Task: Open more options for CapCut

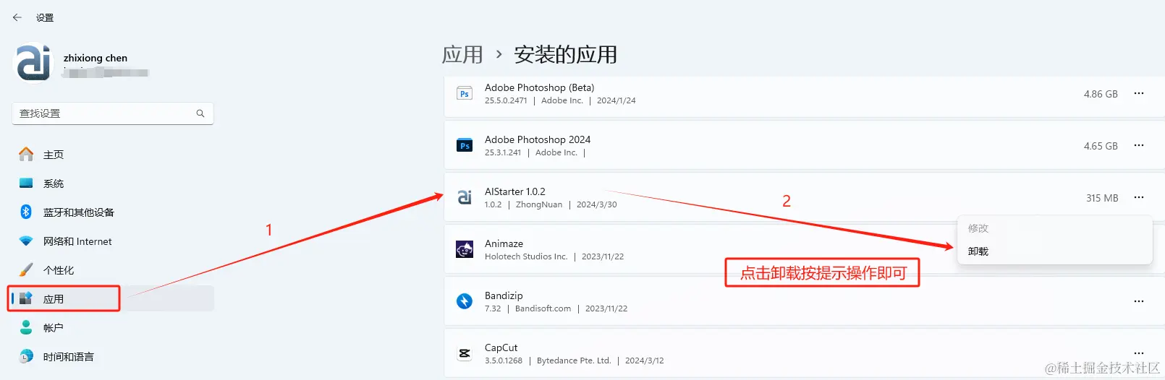Action: [x=1139, y=354]
